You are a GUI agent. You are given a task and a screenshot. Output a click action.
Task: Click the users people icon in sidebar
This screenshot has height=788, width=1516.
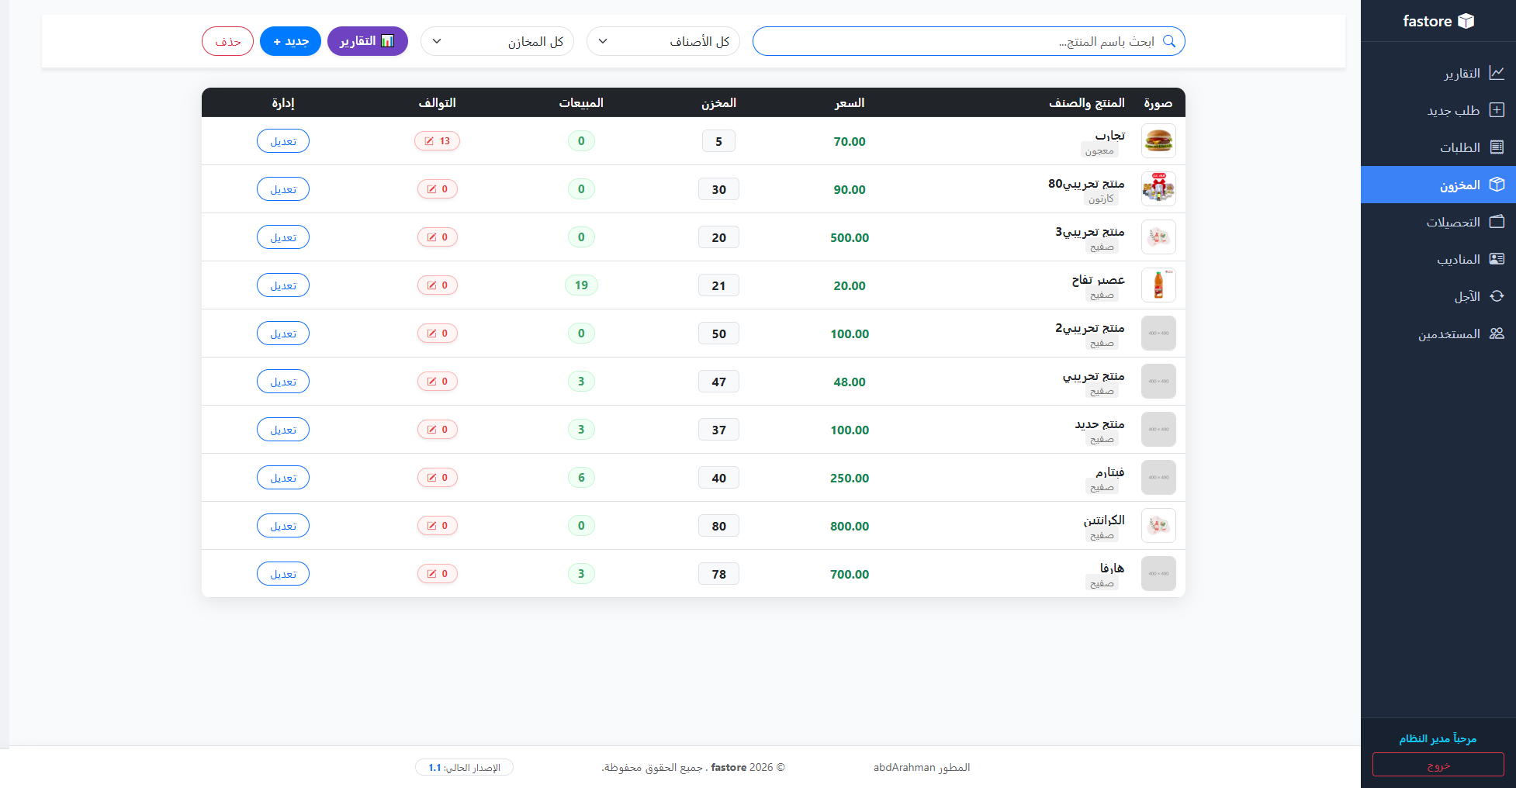point(1497,334)
